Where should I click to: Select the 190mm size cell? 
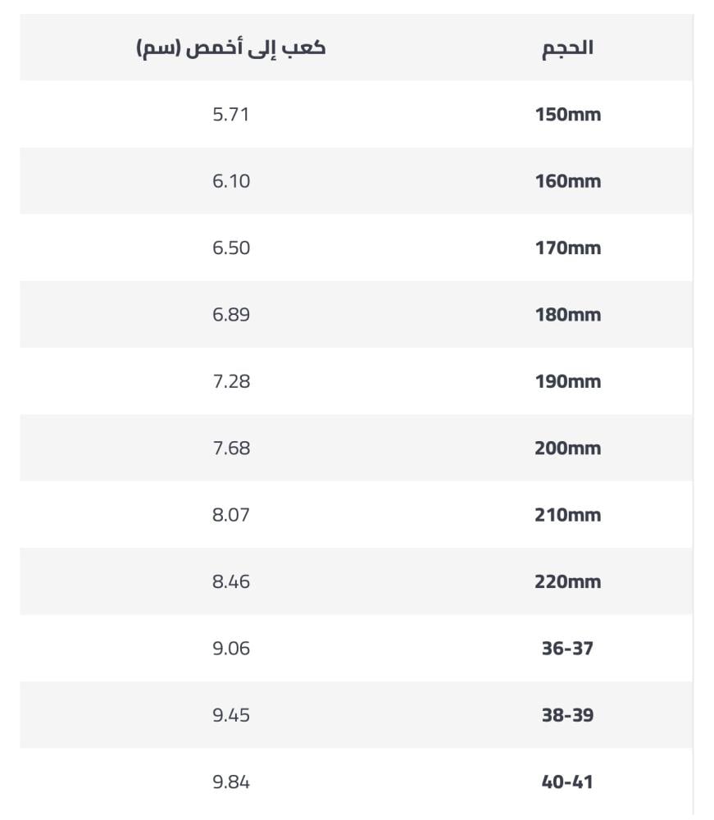567,382
